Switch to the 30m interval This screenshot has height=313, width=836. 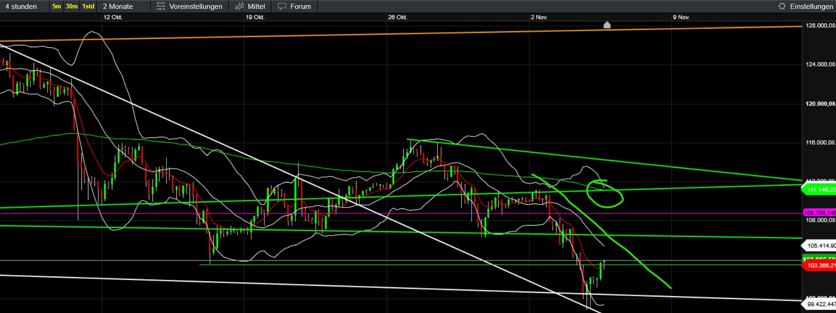click(x=72, y=7)
